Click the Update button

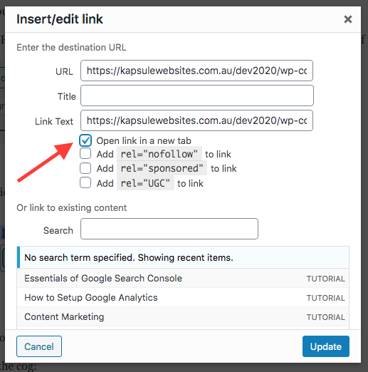(x=326, y=346)
